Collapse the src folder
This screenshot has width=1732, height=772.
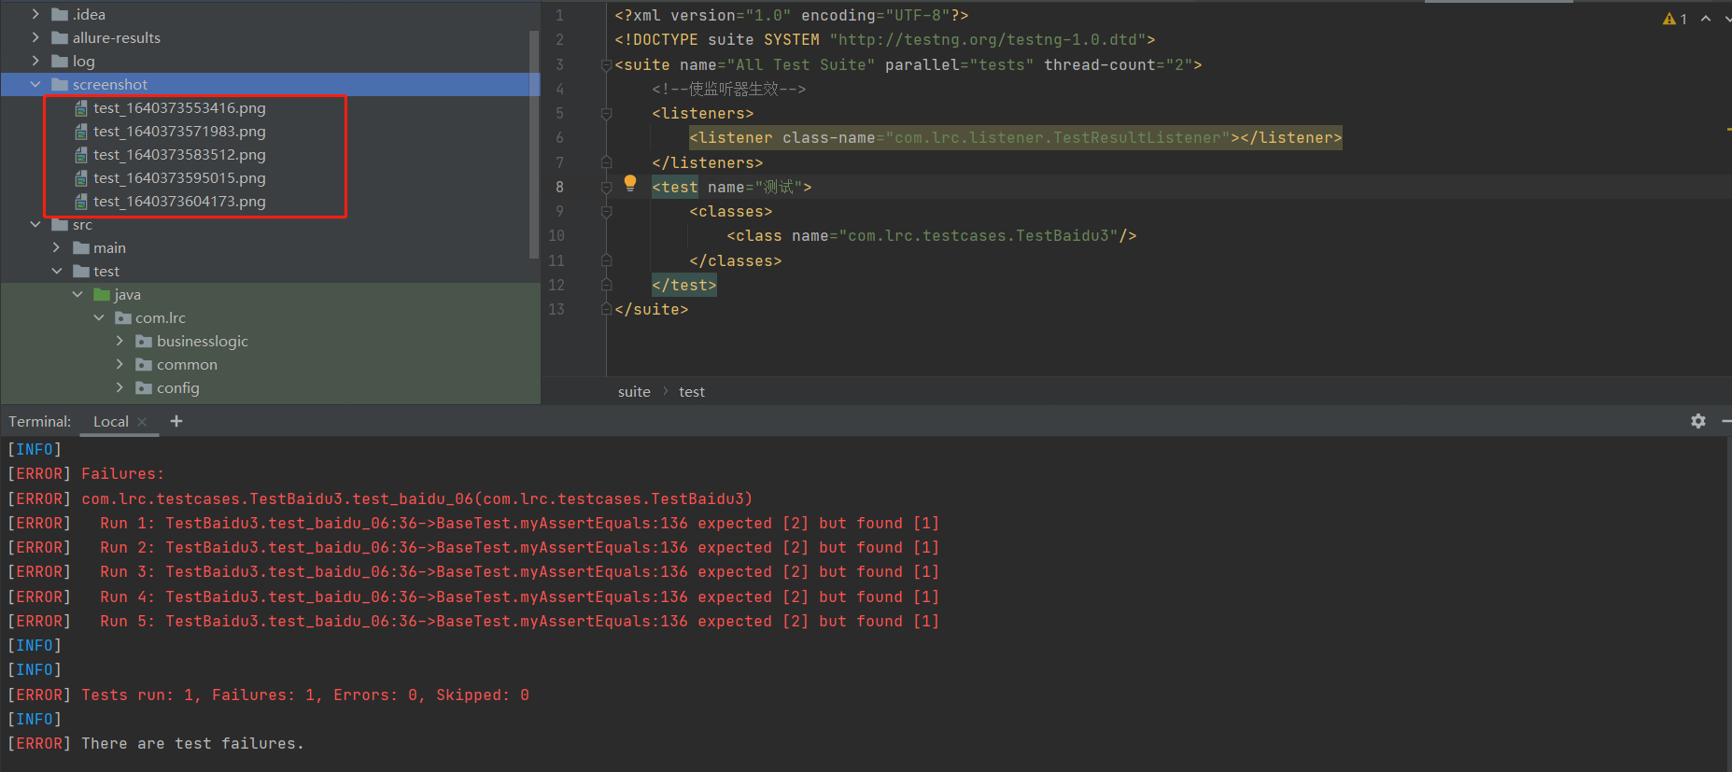(x=35, y=224)
